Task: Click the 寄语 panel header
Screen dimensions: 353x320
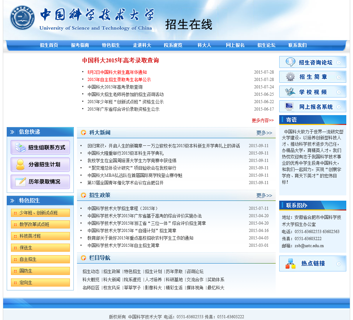Action: point(313,120)
